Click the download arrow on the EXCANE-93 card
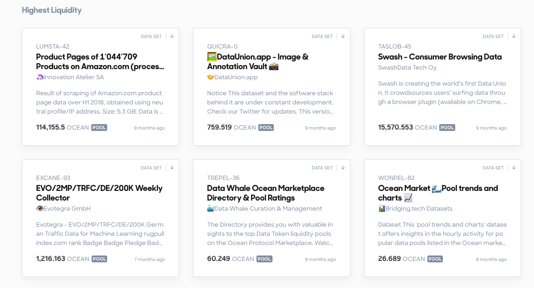The image size is (534, 288). pyautogui.click(x=172, y=168)
